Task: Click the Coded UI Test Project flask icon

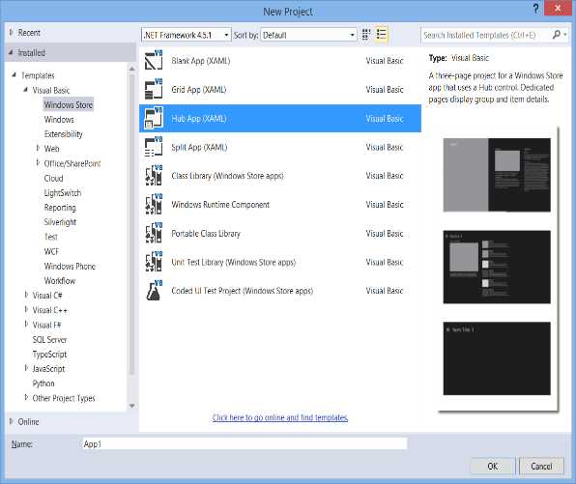Action: [x=154, y=291]
